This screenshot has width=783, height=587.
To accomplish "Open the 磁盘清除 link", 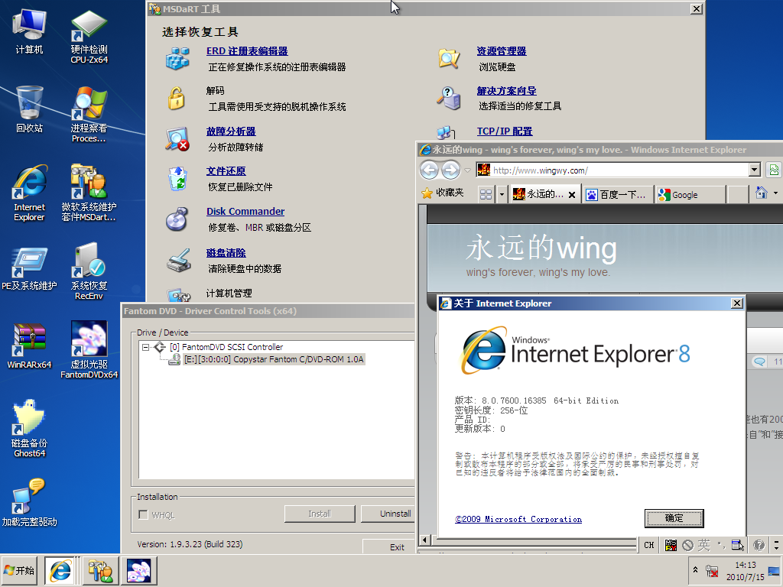I will pos(226,253).
